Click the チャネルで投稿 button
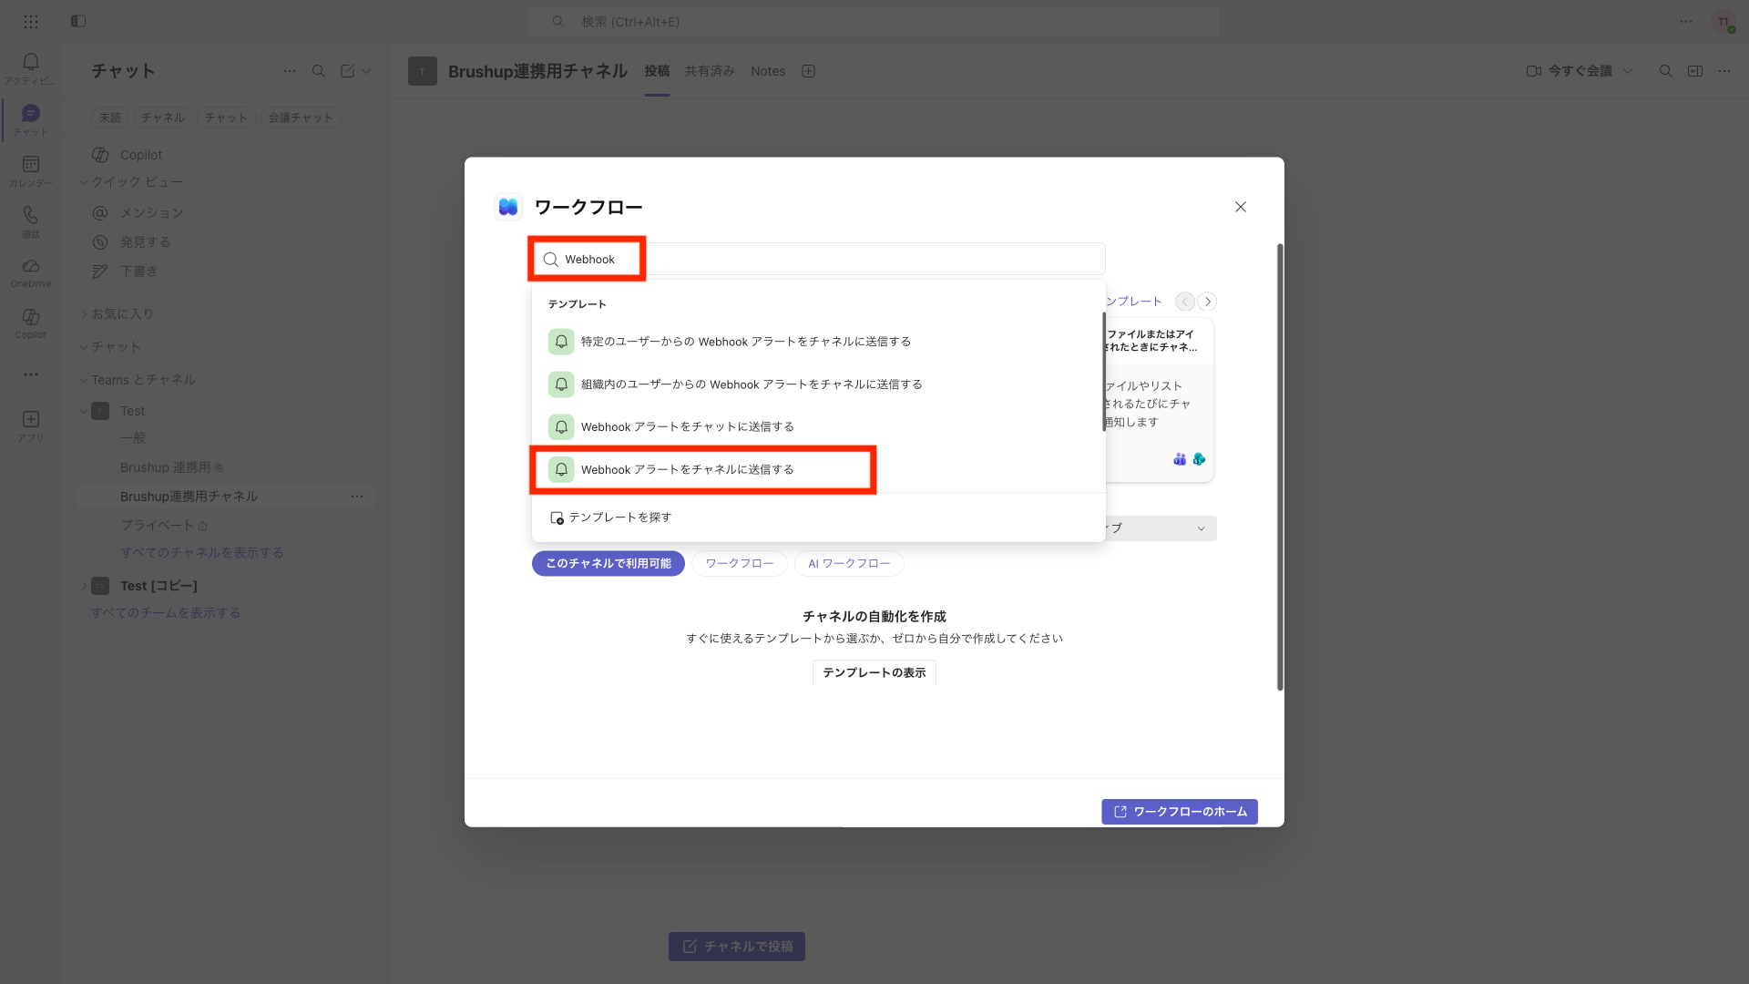Image resolution: width=1749 pixels, height=984 pixels. click(x=737, y=947)
